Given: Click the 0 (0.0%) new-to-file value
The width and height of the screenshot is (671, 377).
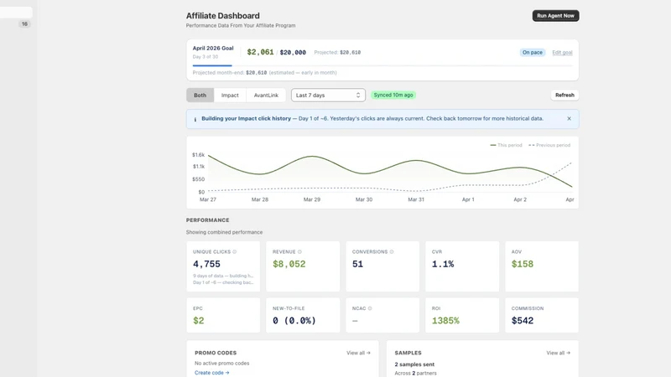Looking at the screenshot, I should point(294,321).
